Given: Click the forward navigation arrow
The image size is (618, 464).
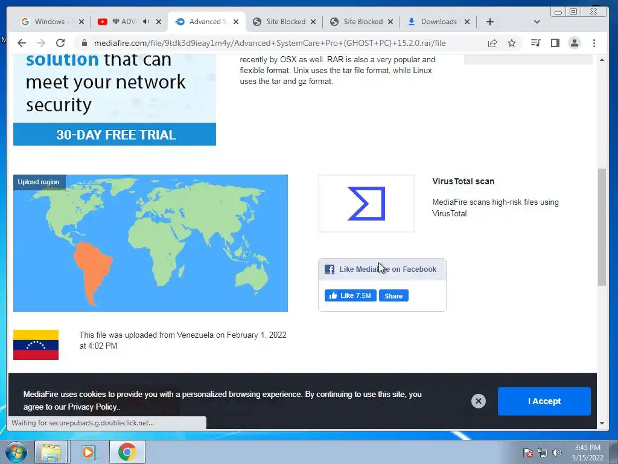Looking at the screenshot, I should [40, 43].
